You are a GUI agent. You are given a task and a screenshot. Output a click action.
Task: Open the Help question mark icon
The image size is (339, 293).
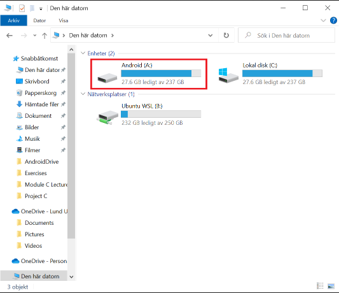tap(333, 20)
